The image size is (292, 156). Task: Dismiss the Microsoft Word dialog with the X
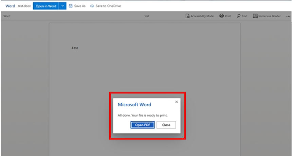(x=177, y=102)
